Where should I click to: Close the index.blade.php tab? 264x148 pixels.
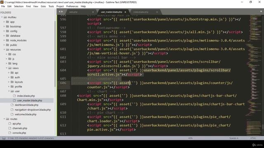pos(157,12)
